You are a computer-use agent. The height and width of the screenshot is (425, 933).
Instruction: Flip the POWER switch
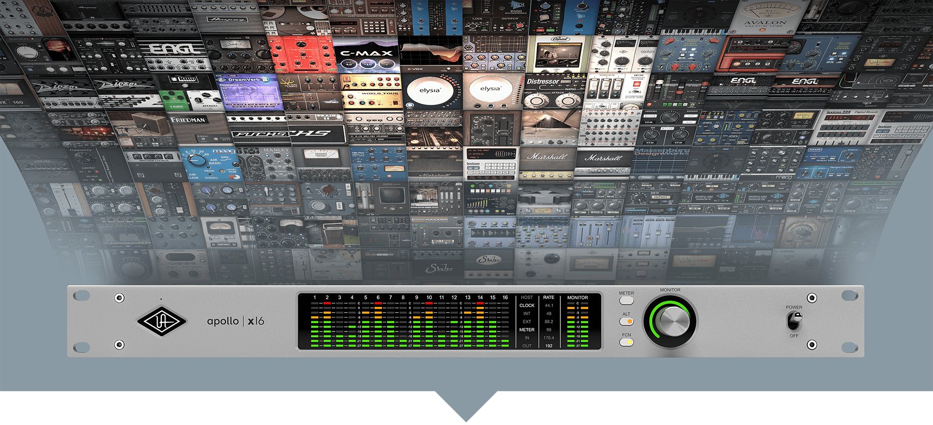[x=794, y=322]
